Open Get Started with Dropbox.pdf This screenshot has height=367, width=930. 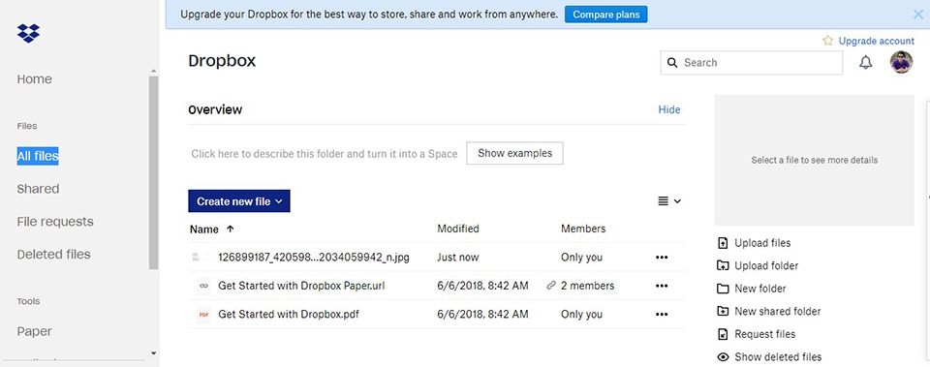pyautogui.click(x=289, y=315)
